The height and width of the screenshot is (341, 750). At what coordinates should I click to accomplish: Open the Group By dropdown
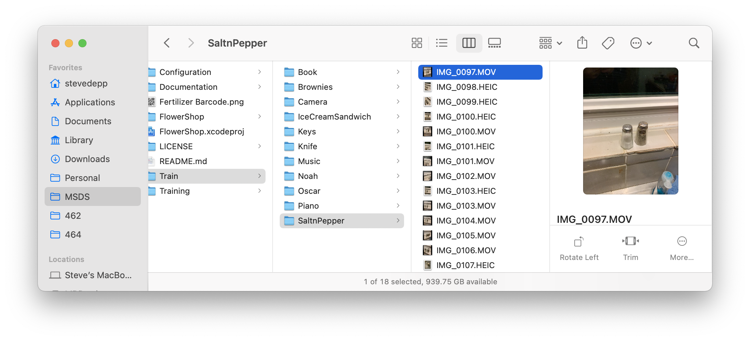click(550, 43)
